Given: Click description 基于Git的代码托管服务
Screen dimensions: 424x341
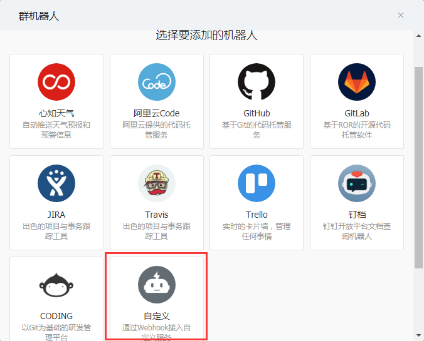Looking at the screenshot, I should (x=257, y=130).
